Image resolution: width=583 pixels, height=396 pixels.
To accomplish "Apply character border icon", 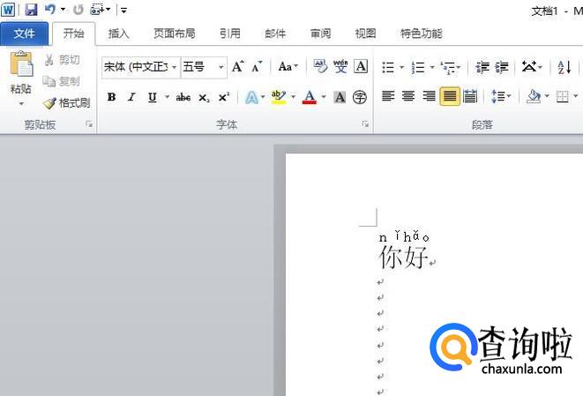I will pyautogui.click(x=361, y=66).
